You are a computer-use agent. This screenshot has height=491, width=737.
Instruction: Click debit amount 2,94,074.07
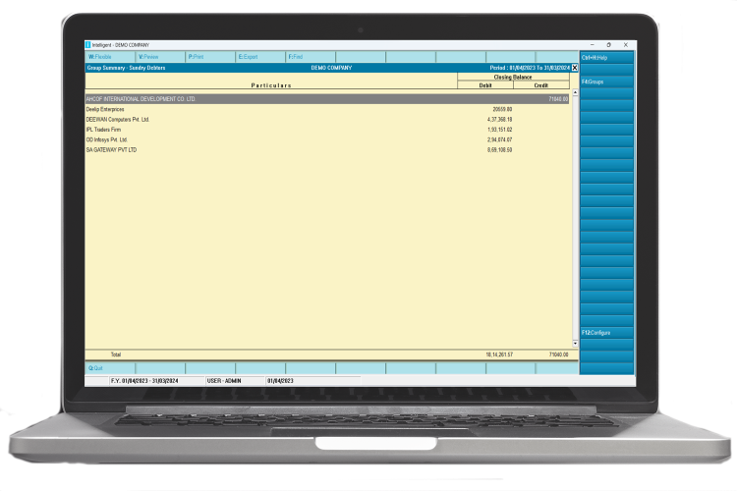tap(499, 140)
